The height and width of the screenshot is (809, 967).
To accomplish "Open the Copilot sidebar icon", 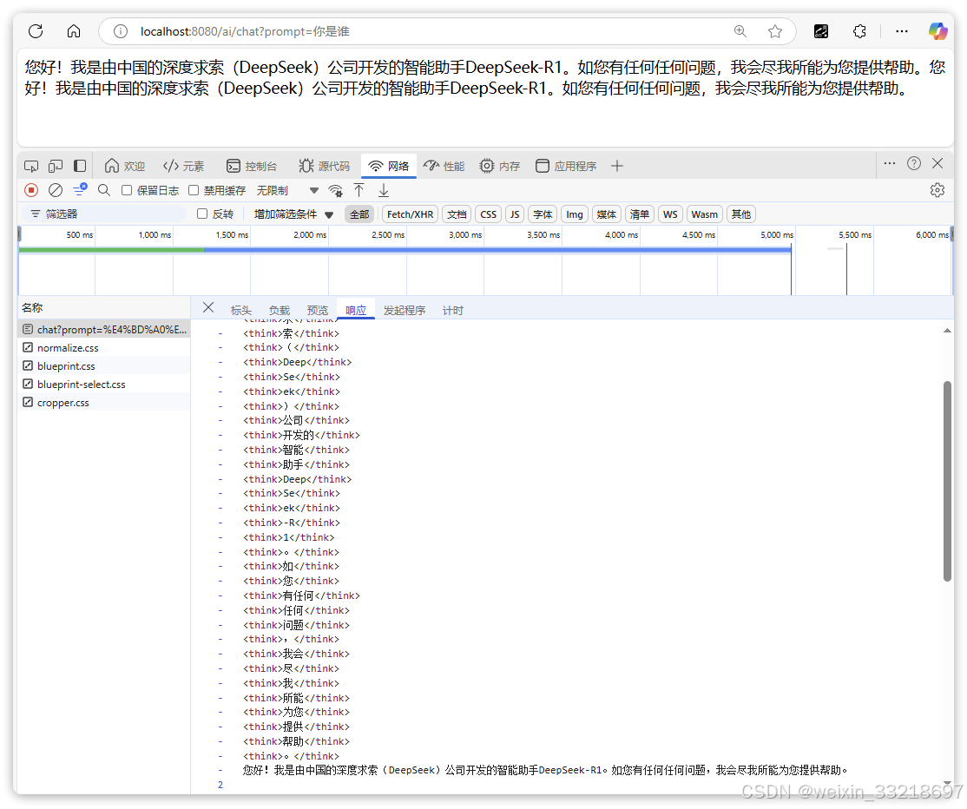I will [x=938, y=31].
